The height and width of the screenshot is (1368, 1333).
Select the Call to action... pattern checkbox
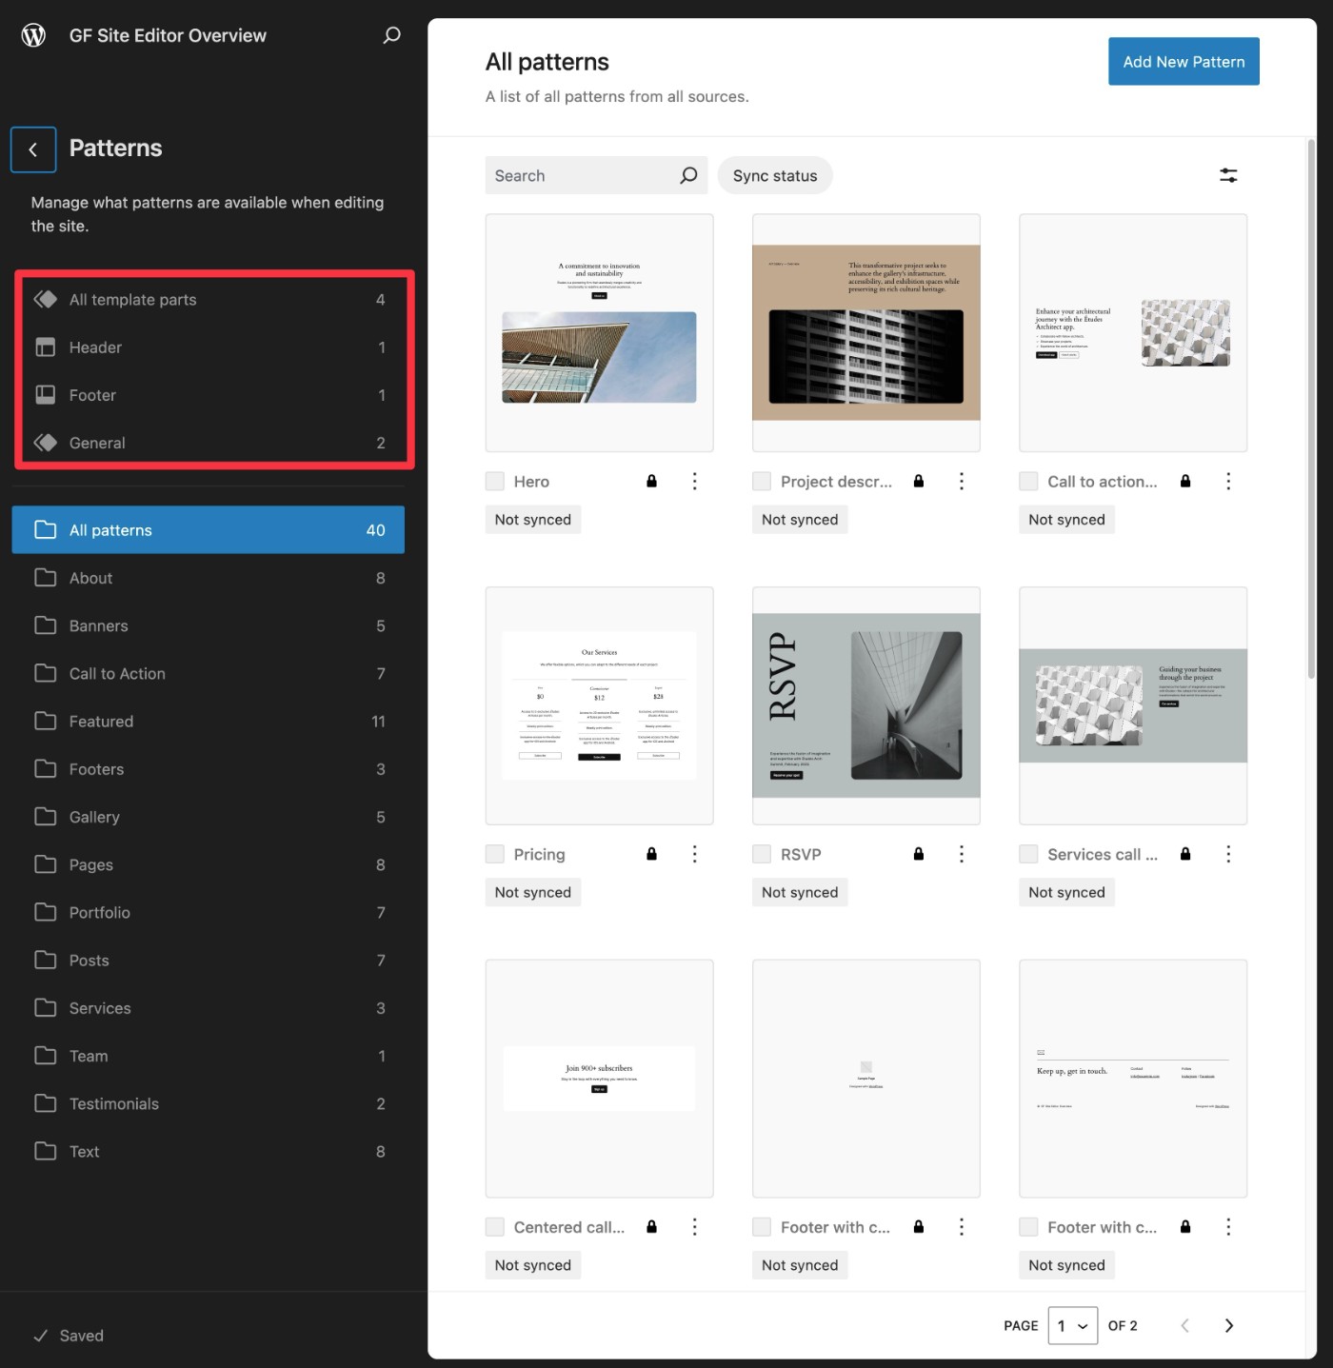click(x=1028, y=482)
